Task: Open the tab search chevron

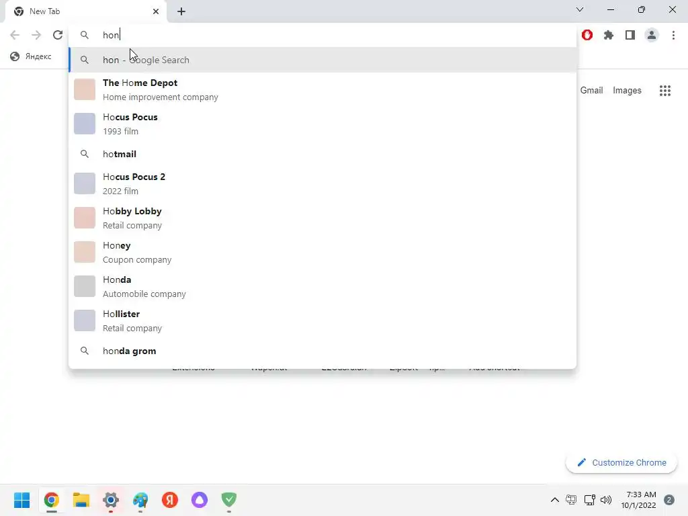Action: [x=580, y=9]
